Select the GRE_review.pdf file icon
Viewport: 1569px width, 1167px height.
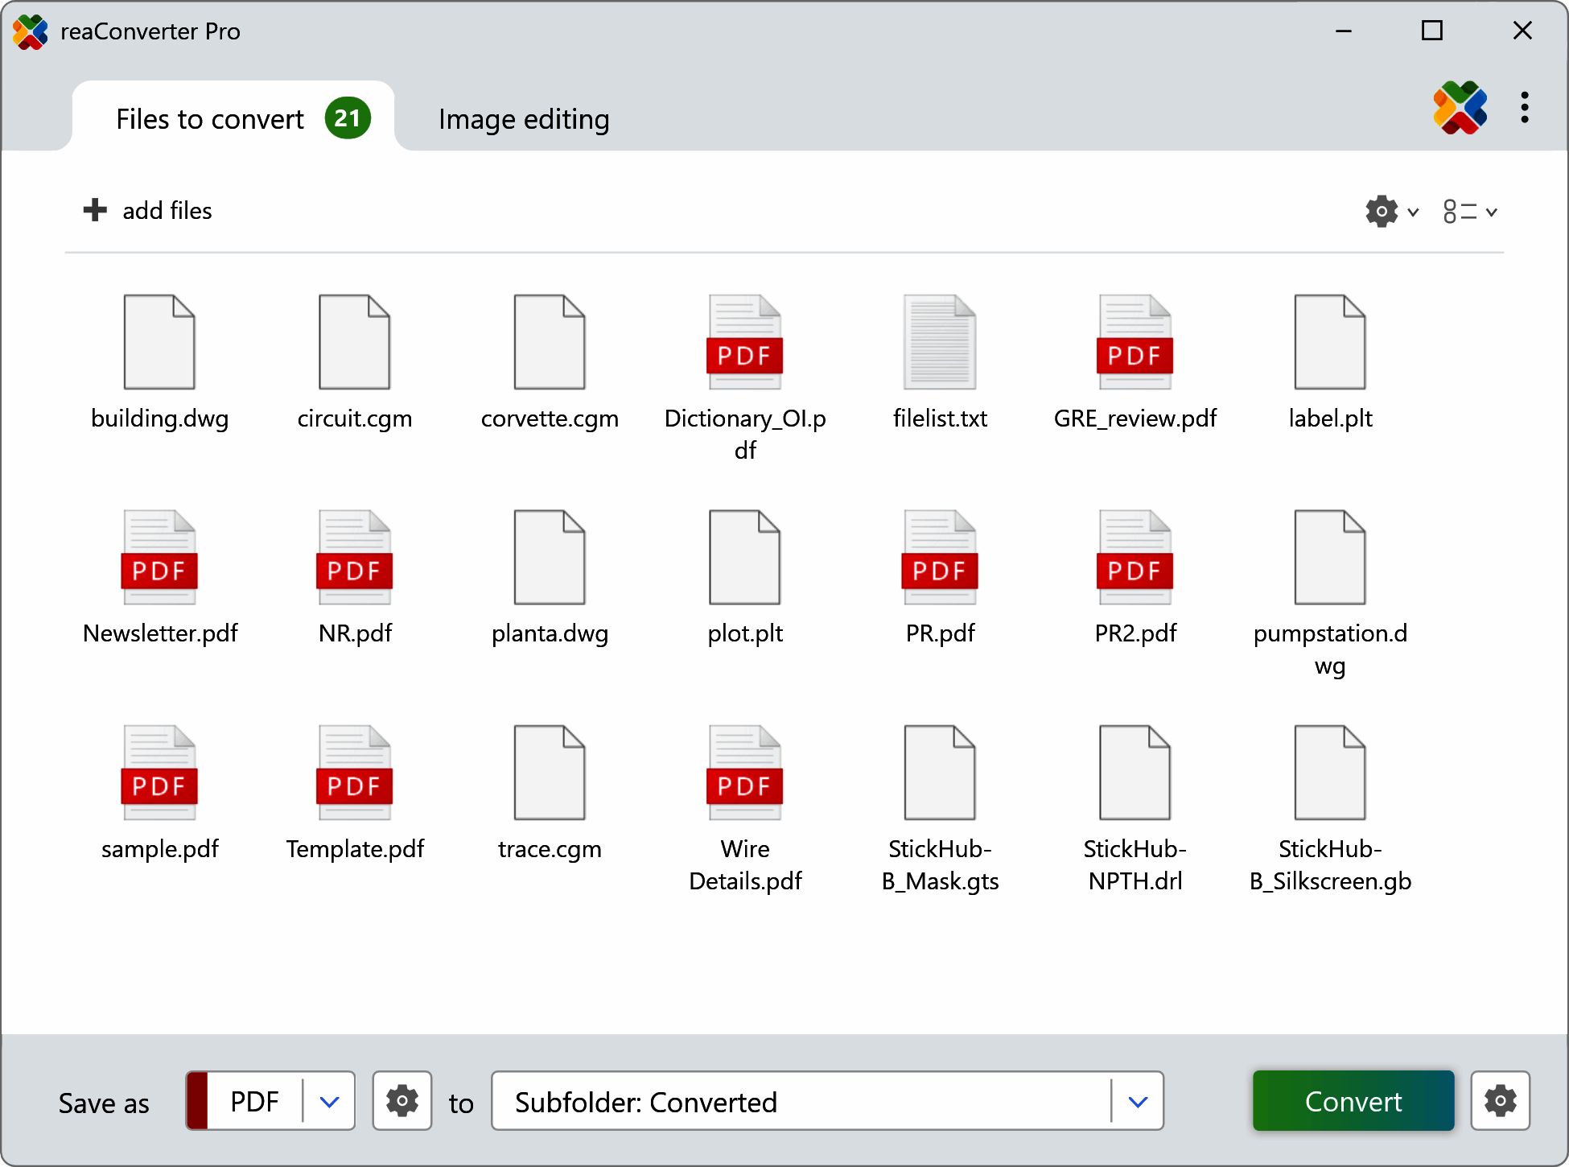tap(1135, 342)
